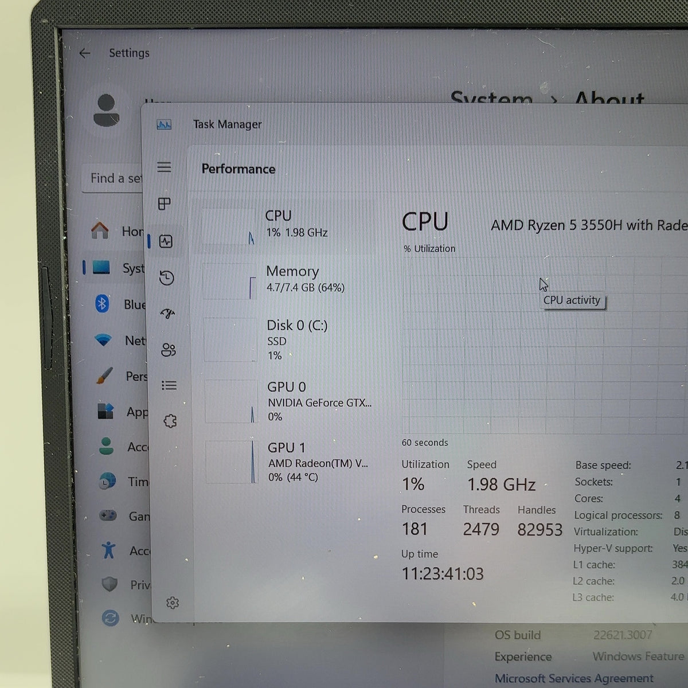Open Privacy shield icon in Settings
The image size is (688, 688).
110,584
